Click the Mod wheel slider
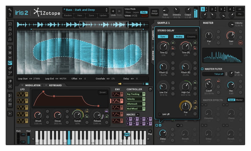This screenshot has width=251, height=151. point(28,138)
